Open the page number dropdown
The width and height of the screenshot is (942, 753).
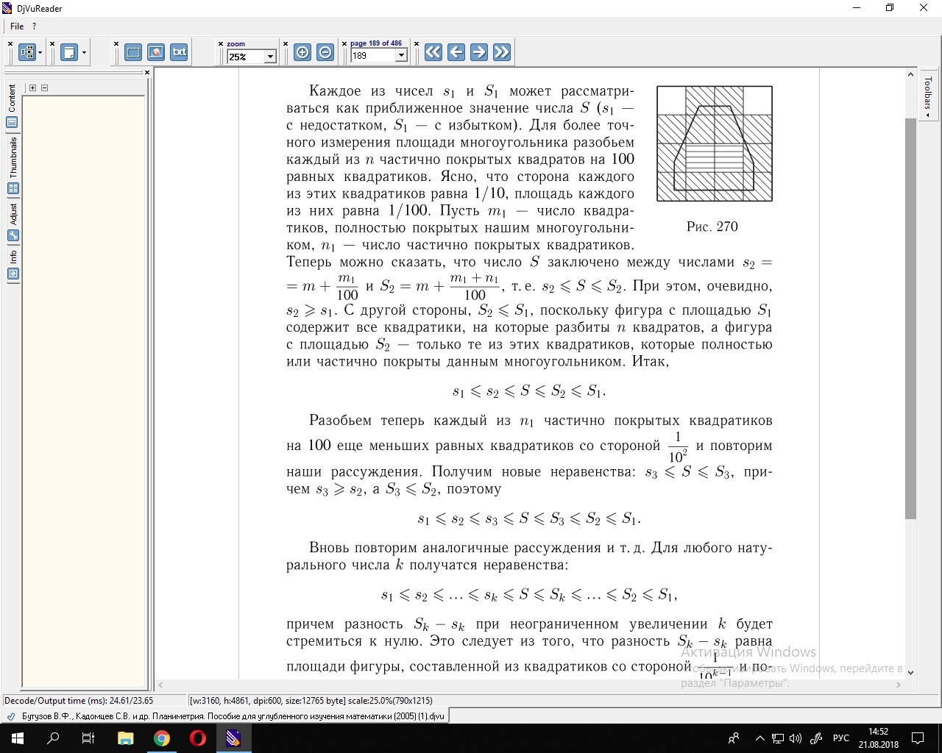click(x=401, y=56)
